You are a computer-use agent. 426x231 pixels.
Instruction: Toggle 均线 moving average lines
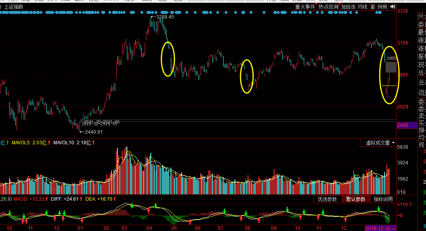coord(363,7)
